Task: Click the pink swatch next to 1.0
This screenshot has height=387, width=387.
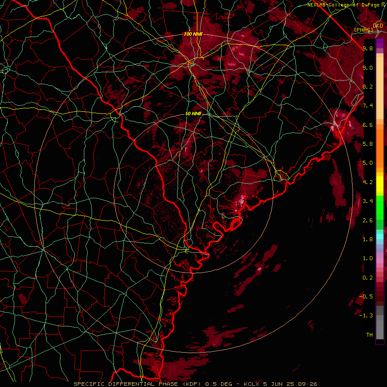Action: 380,260
